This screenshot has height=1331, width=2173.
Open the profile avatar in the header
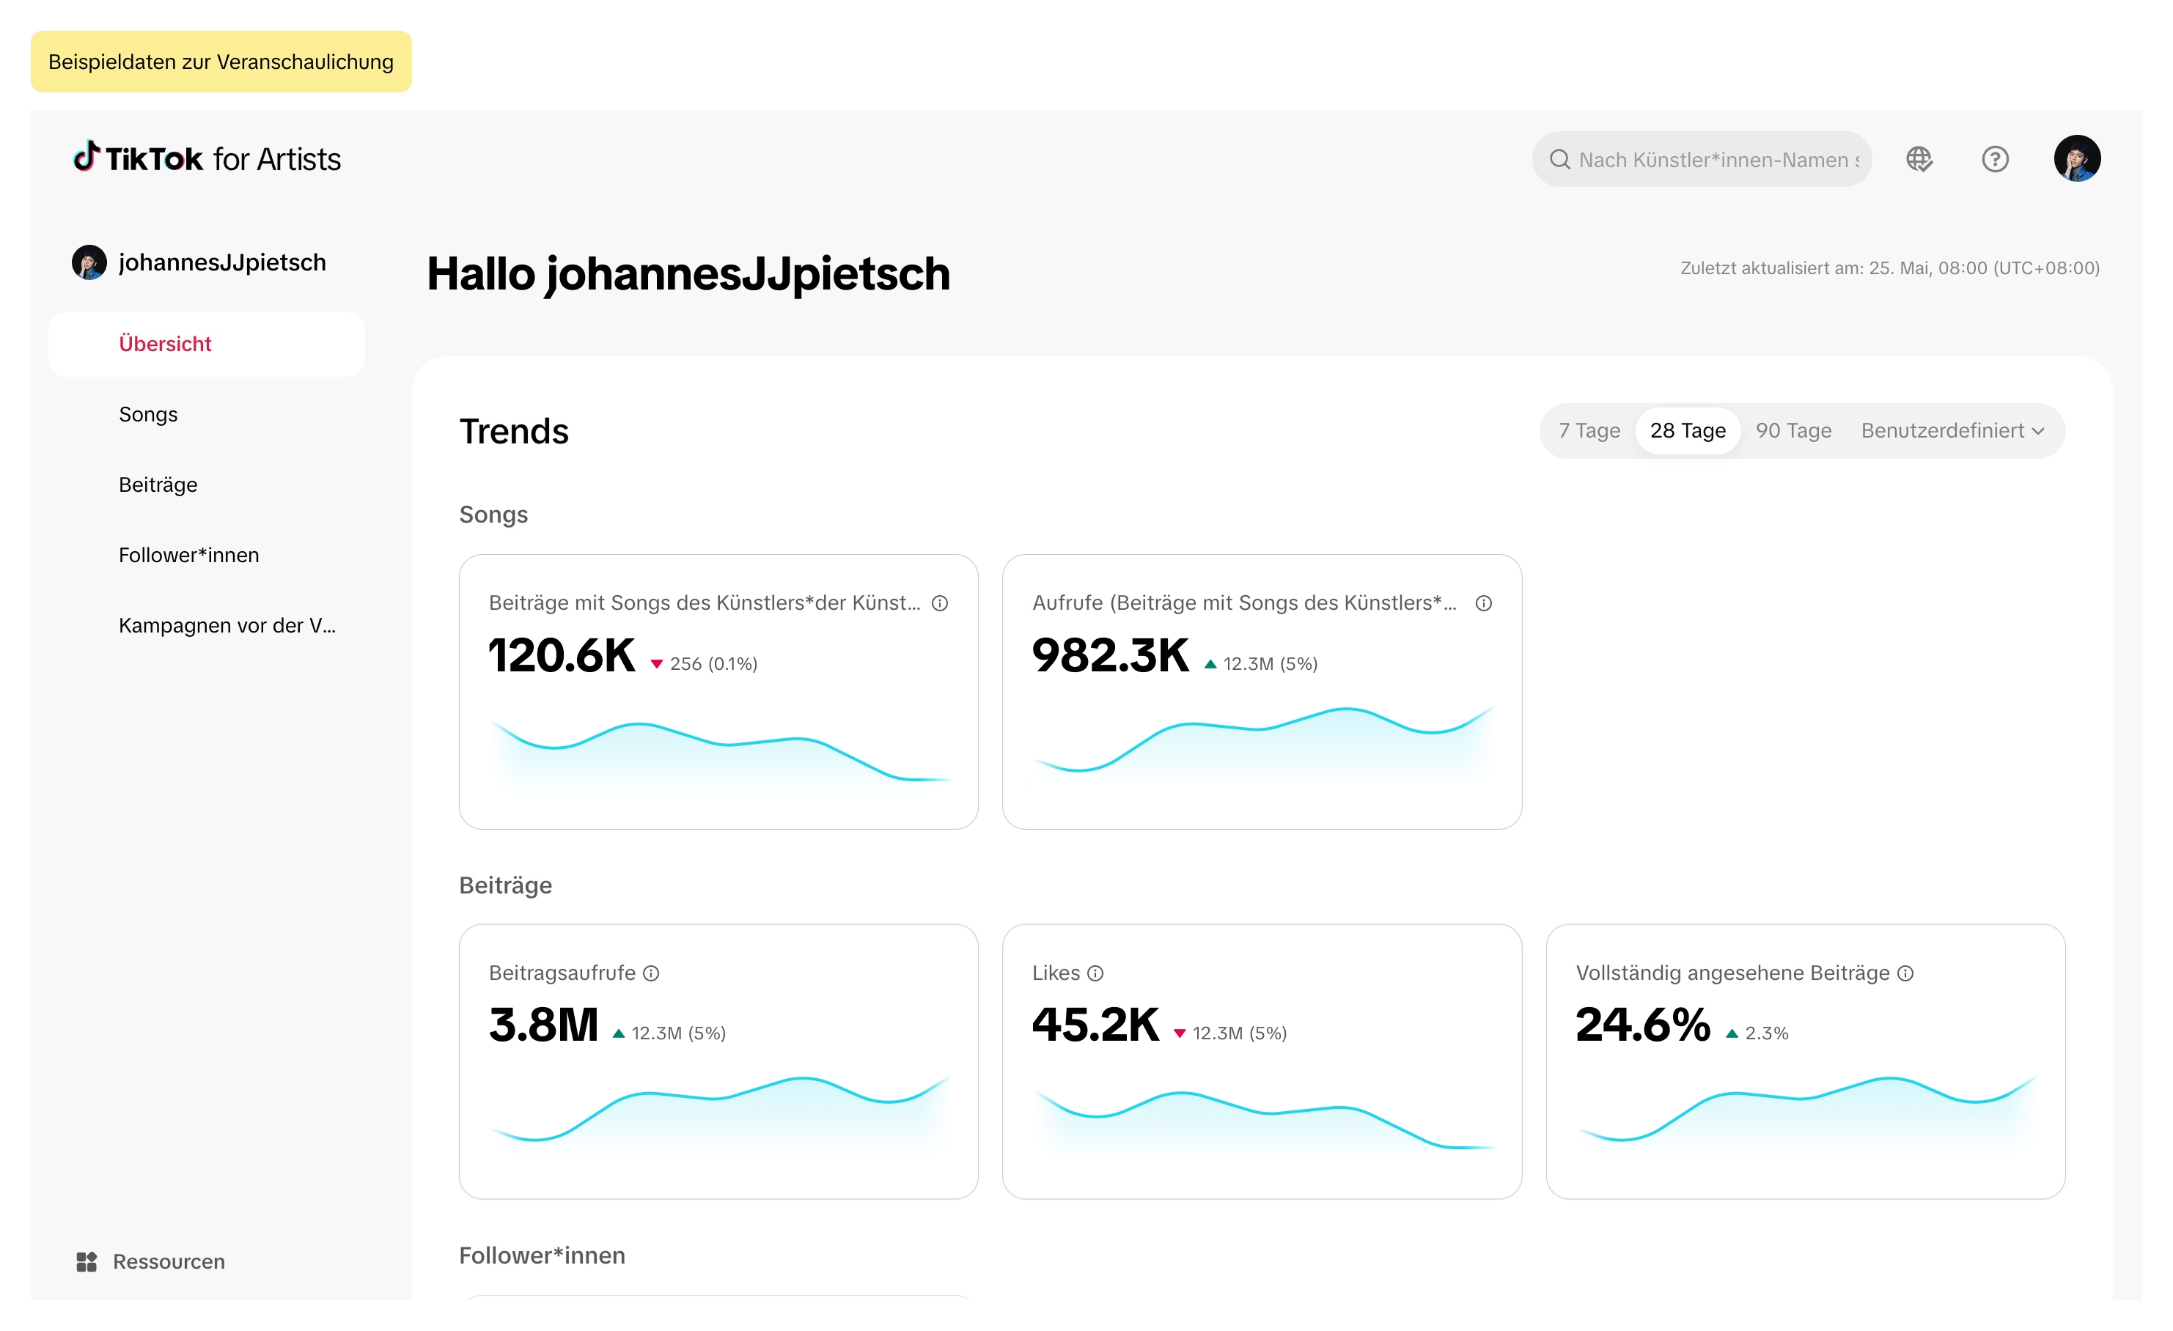pos(2077,158)
